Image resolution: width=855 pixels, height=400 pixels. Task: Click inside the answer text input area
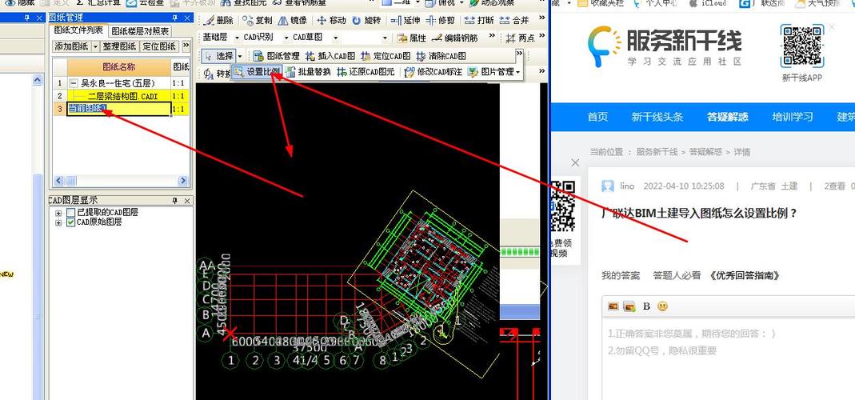729,360
